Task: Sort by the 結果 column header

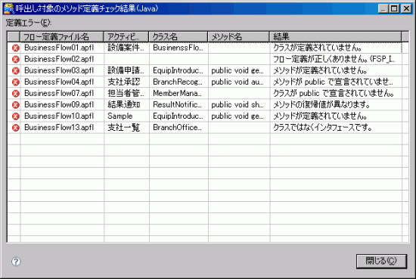Action: pyautogui.click(x=335, y=36)
